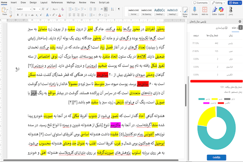Toggle show paragraph marks
Image resolution: width=243 pixels, height=162 pixels.
[x=119, y=9]
